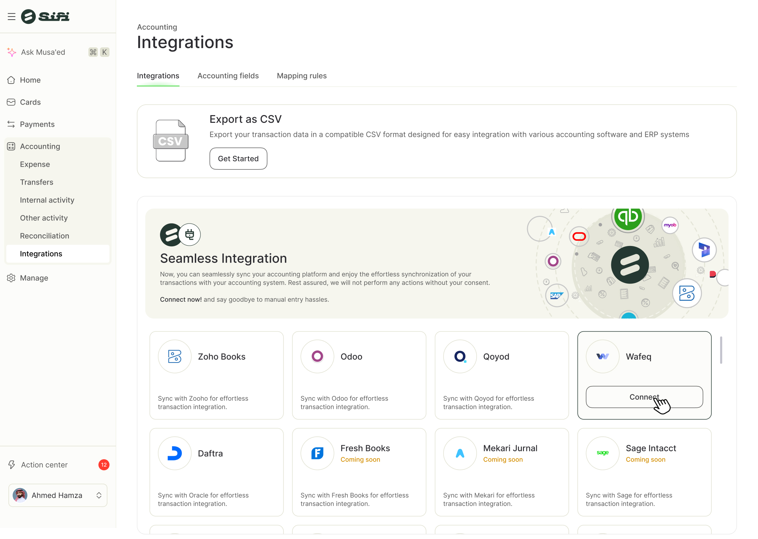Click the Ask Musa'ed sparkle icon

pyautogui.click(x=12, y=52)
